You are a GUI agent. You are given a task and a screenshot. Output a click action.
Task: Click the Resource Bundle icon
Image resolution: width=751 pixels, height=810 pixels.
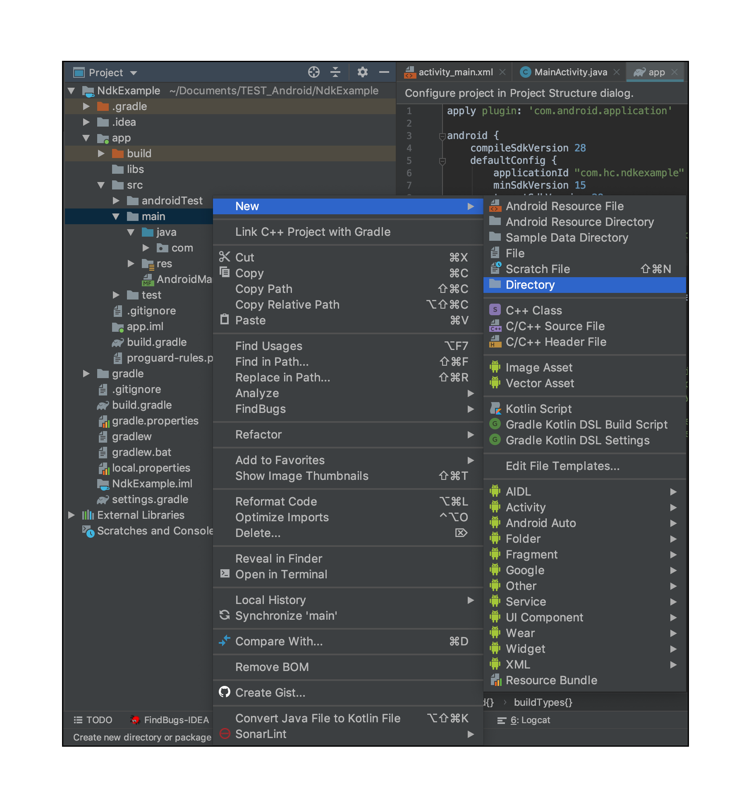pos(495,680)
